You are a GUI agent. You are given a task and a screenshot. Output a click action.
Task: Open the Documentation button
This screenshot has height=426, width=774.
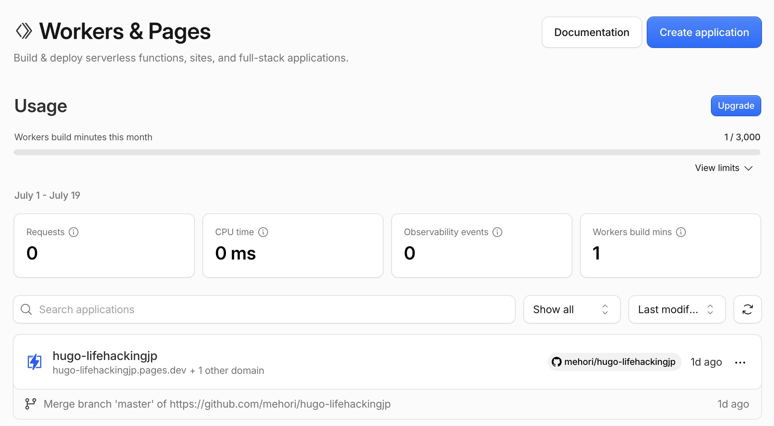(x=592, y=32)
